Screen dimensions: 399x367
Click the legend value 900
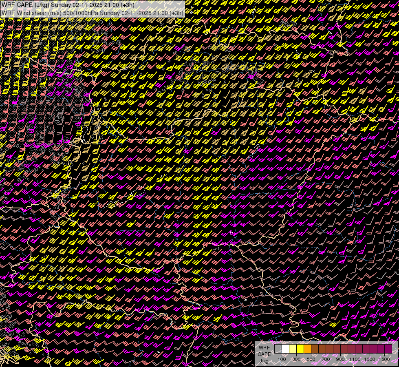pyautogui.click(x=340, y=359)
